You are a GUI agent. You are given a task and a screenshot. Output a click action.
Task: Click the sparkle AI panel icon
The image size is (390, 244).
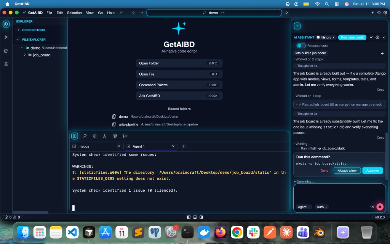tap(297, 26)
